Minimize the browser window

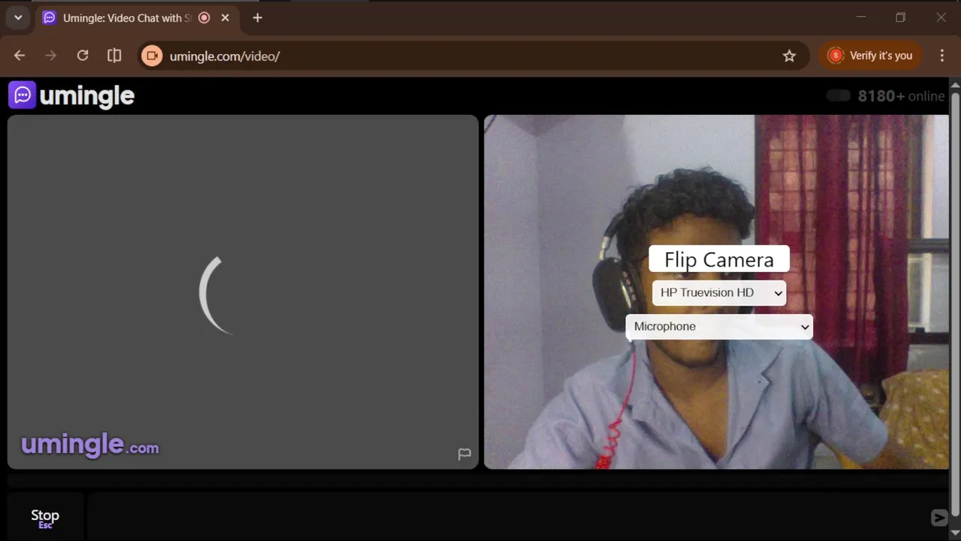tap(861, 17)
